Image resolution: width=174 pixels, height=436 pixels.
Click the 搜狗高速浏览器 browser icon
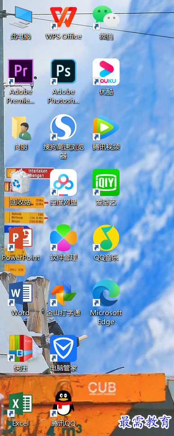[x=63, y=127]
